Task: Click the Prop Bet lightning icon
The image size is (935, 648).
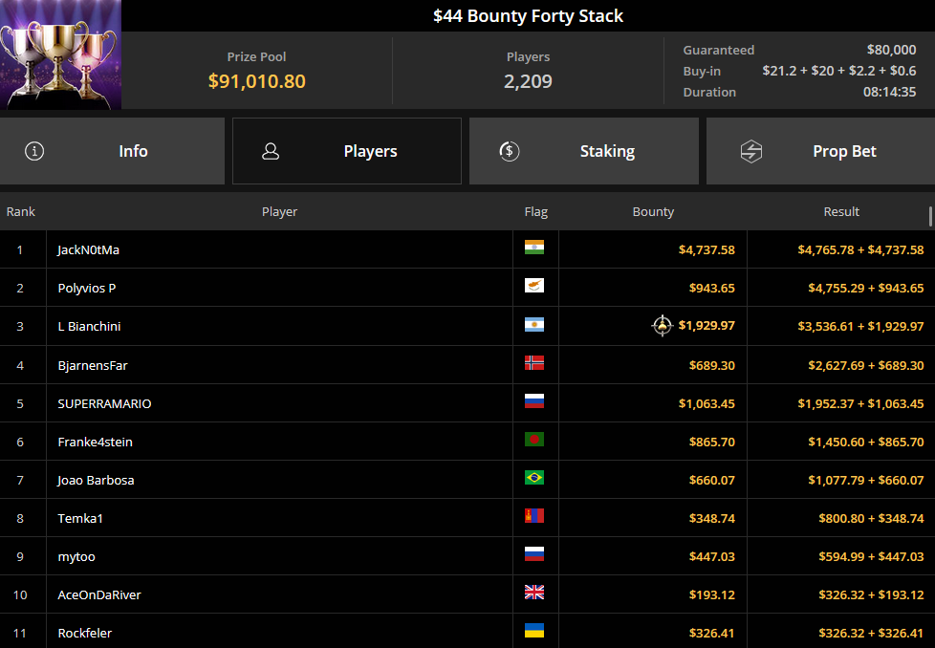Action: click(x=751, y=151)
